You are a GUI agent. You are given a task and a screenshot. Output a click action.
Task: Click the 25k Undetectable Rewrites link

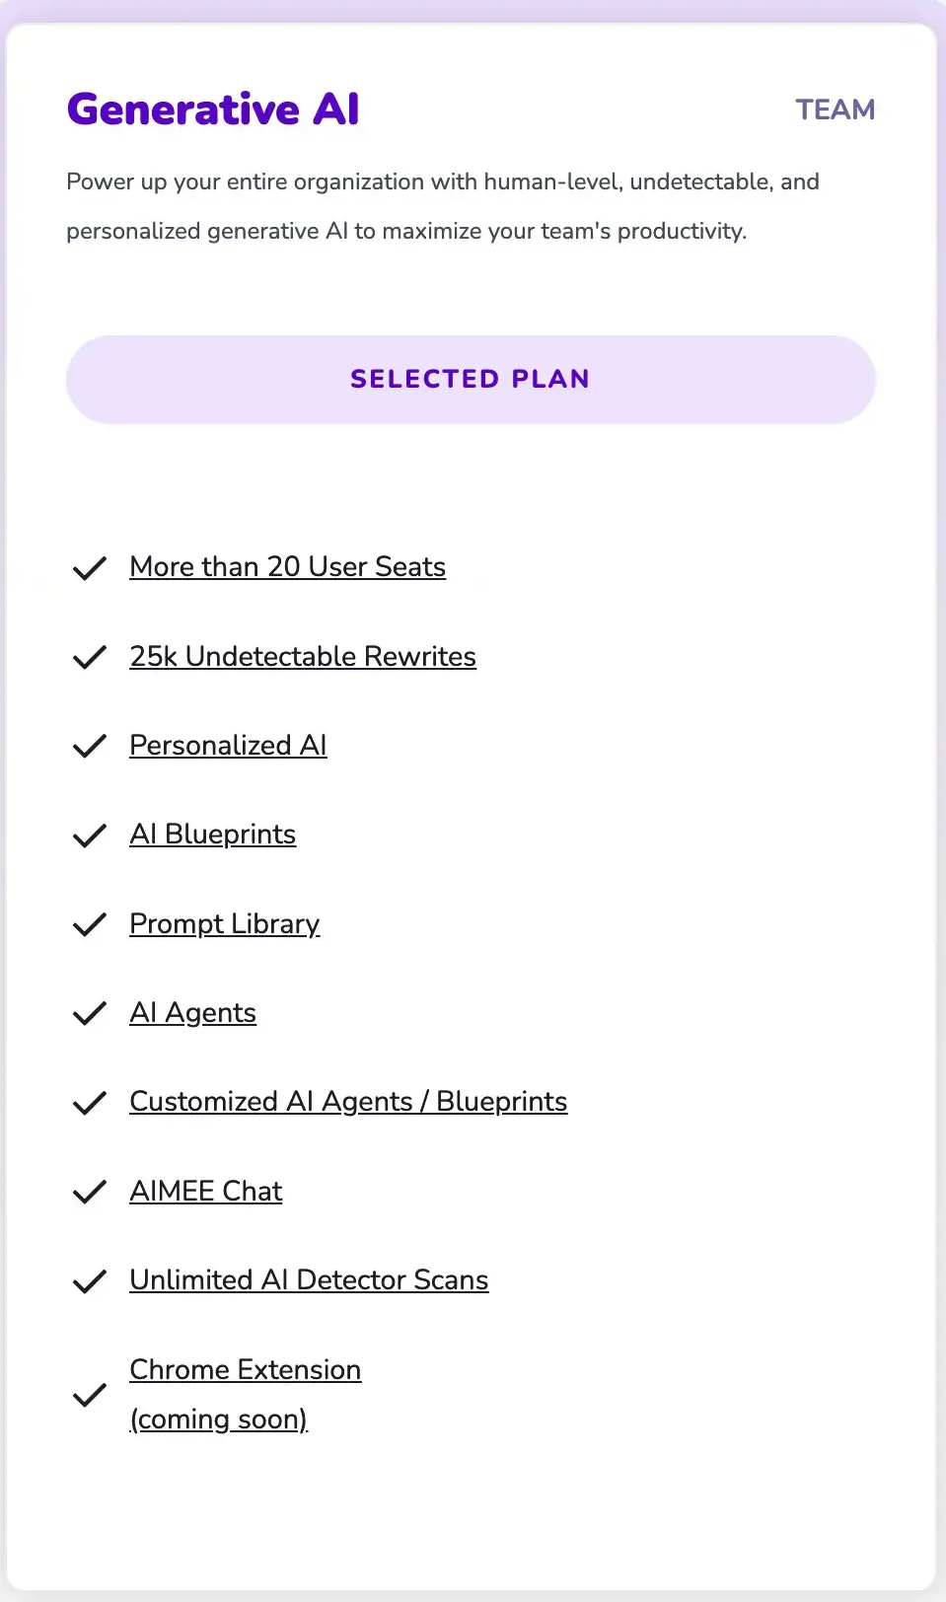point(303,657)
